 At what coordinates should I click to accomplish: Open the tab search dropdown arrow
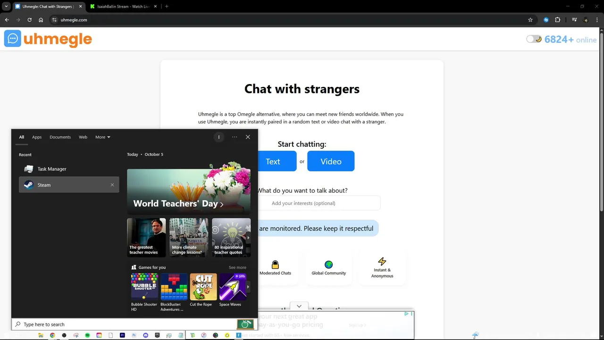[6, 7]
